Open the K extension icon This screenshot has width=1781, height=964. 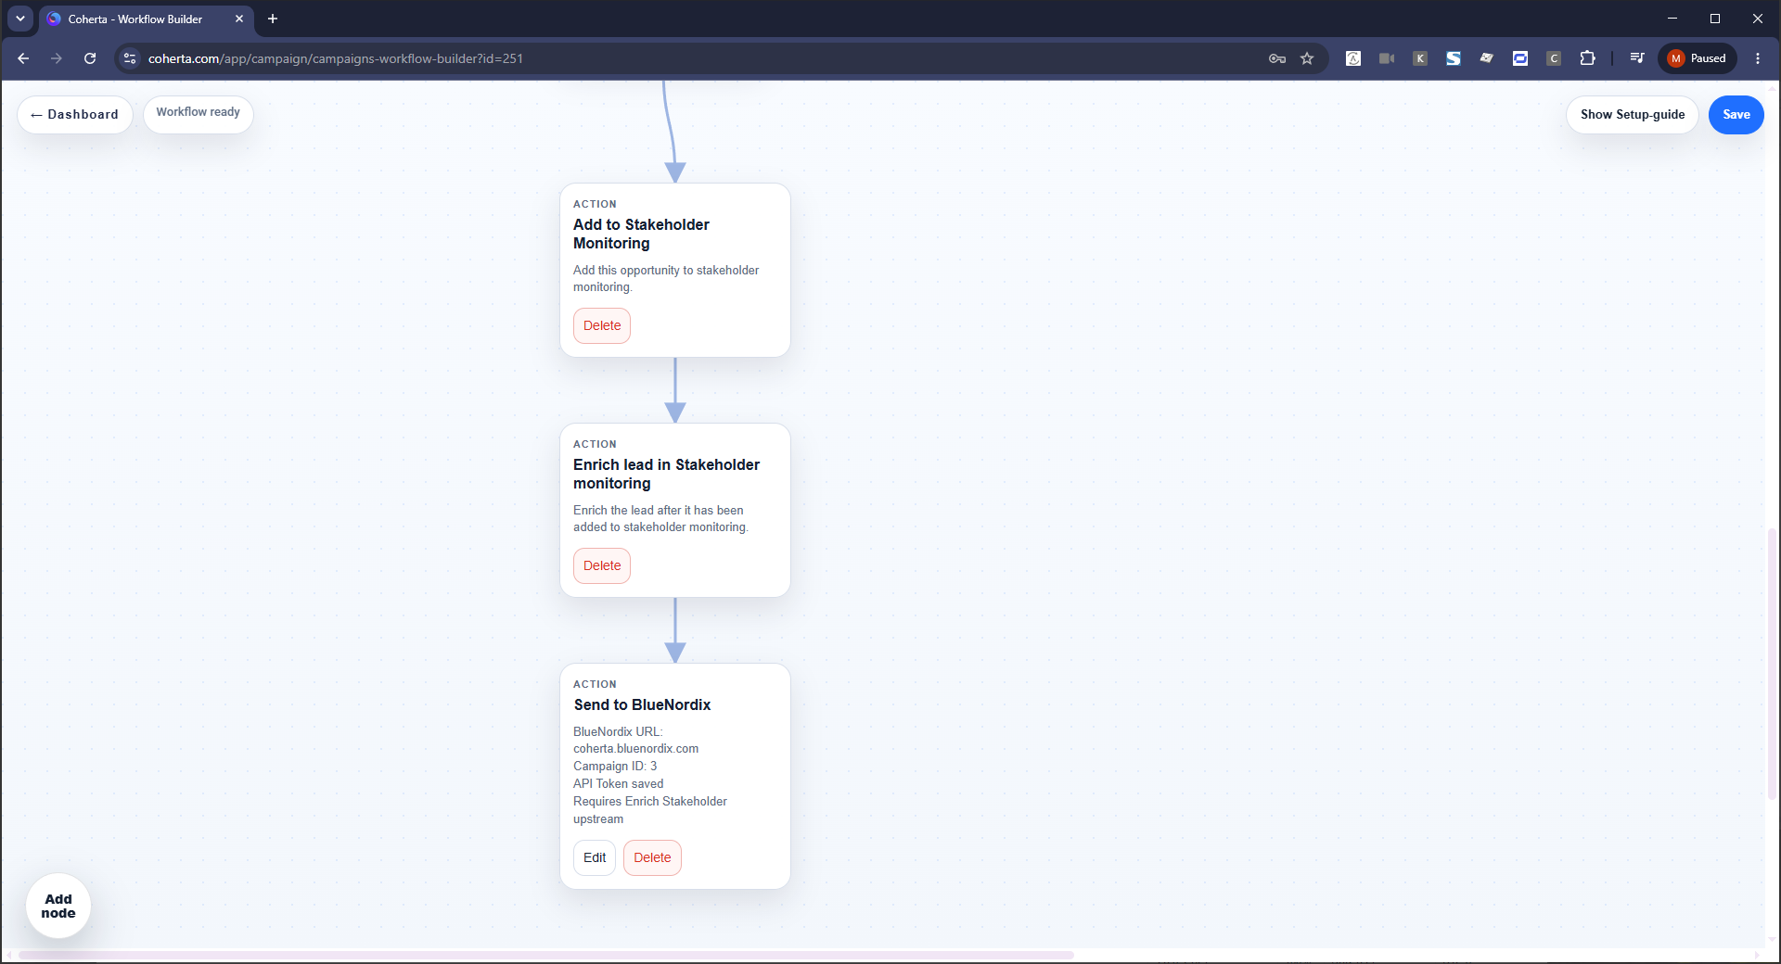click(1420, 58)
